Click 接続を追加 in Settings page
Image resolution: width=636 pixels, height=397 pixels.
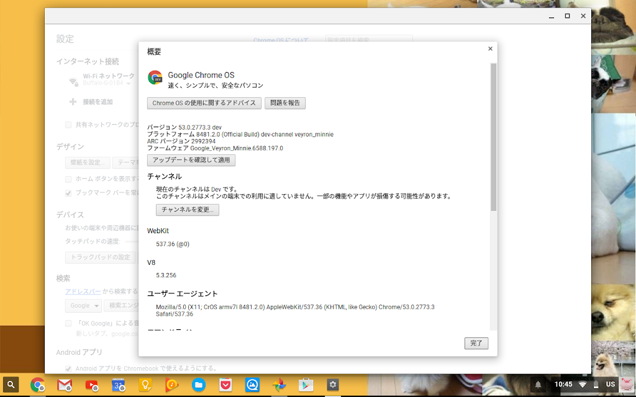point(98,102)
